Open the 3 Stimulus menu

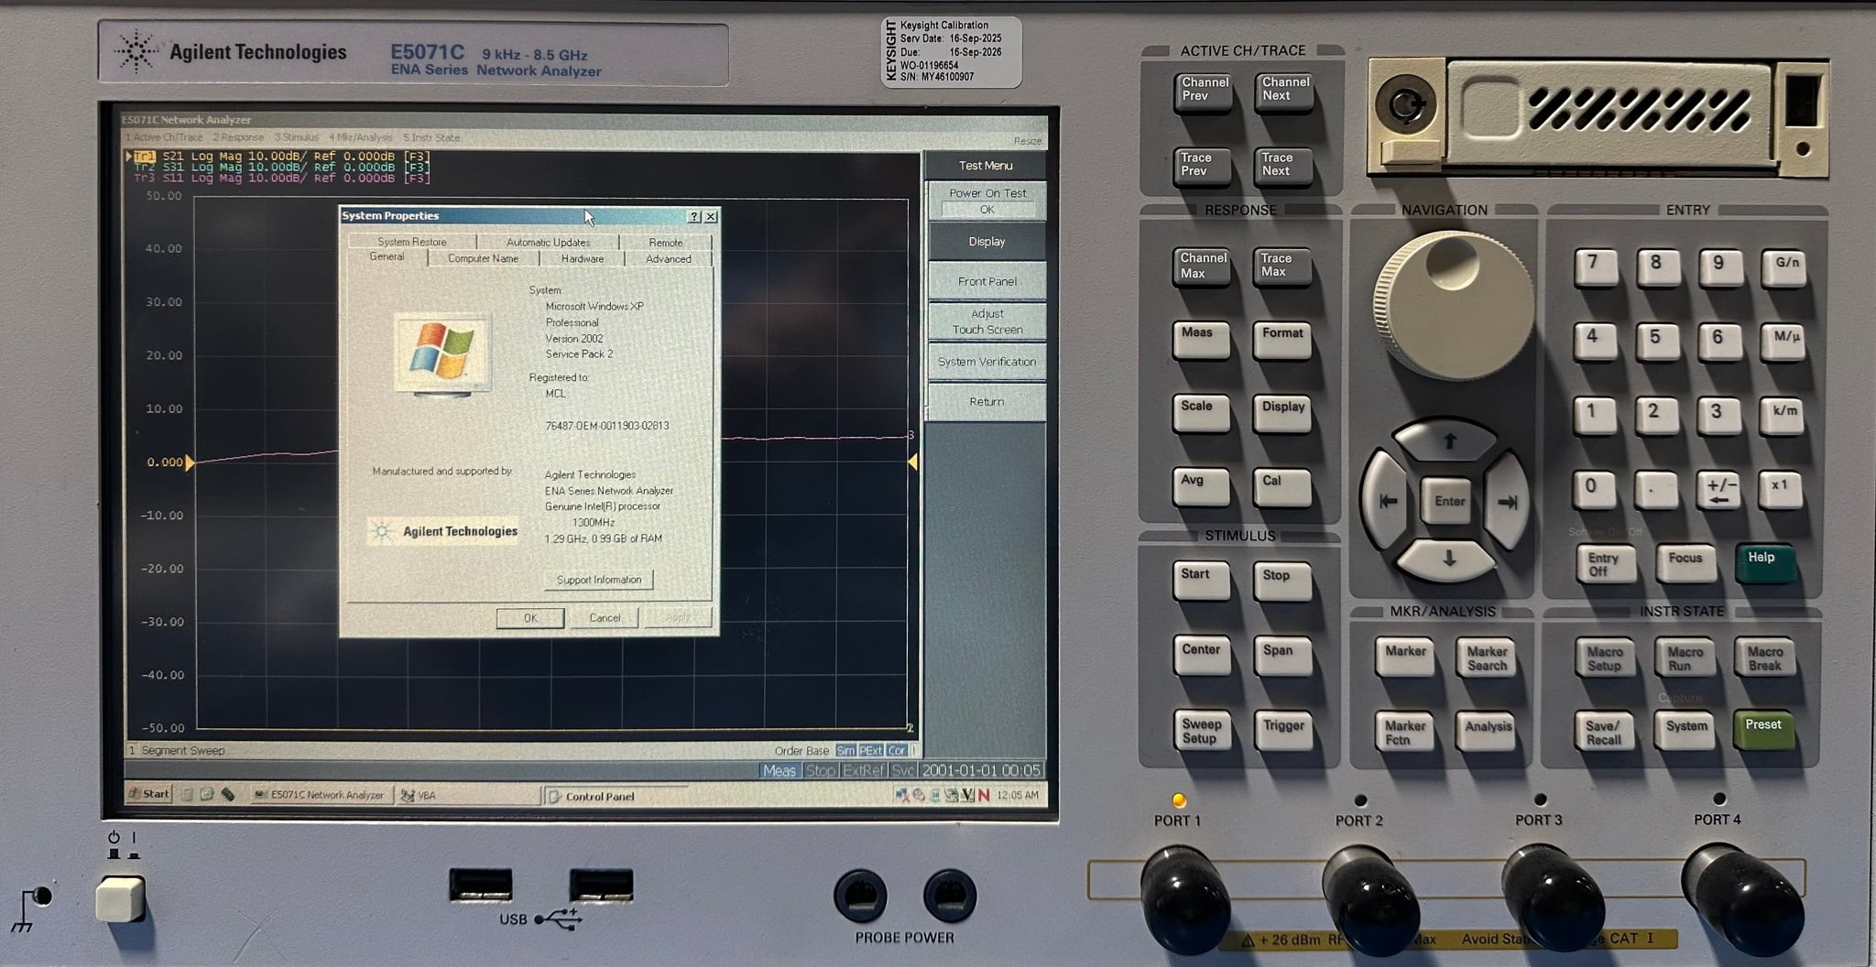pyautogui.click(x=297, y=137)
